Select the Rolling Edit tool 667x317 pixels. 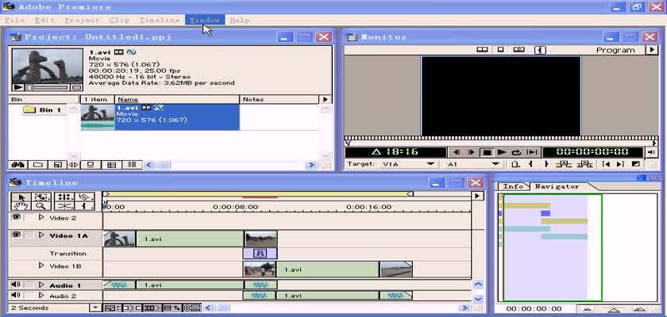[x=65, y=197]
